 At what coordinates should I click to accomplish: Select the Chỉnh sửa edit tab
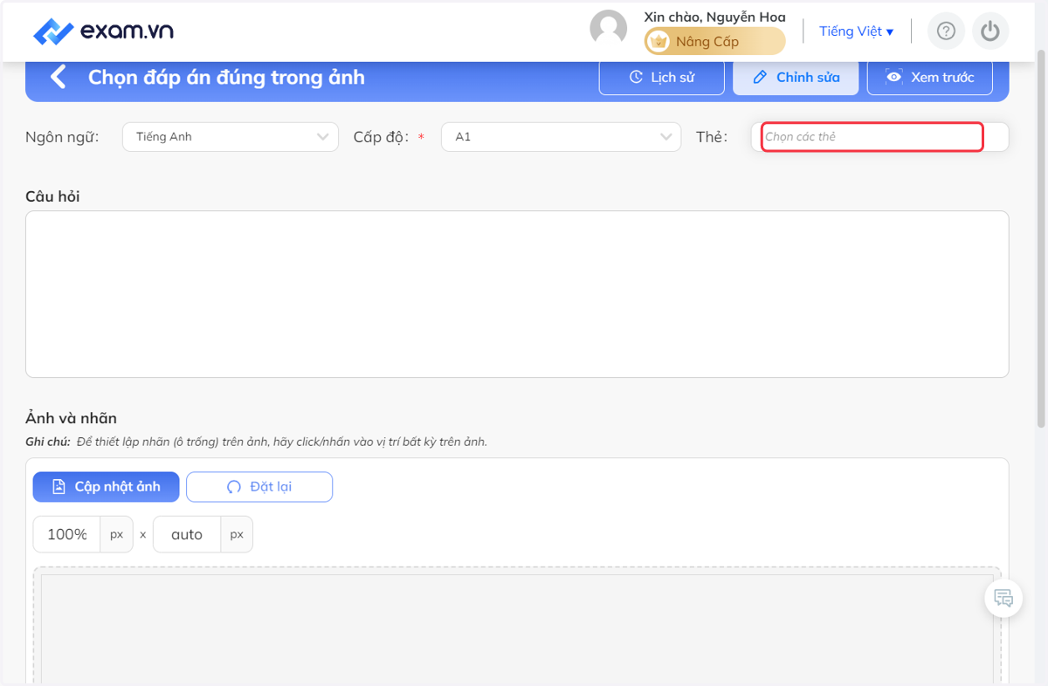pyautogui.click(x=796, y=77)
